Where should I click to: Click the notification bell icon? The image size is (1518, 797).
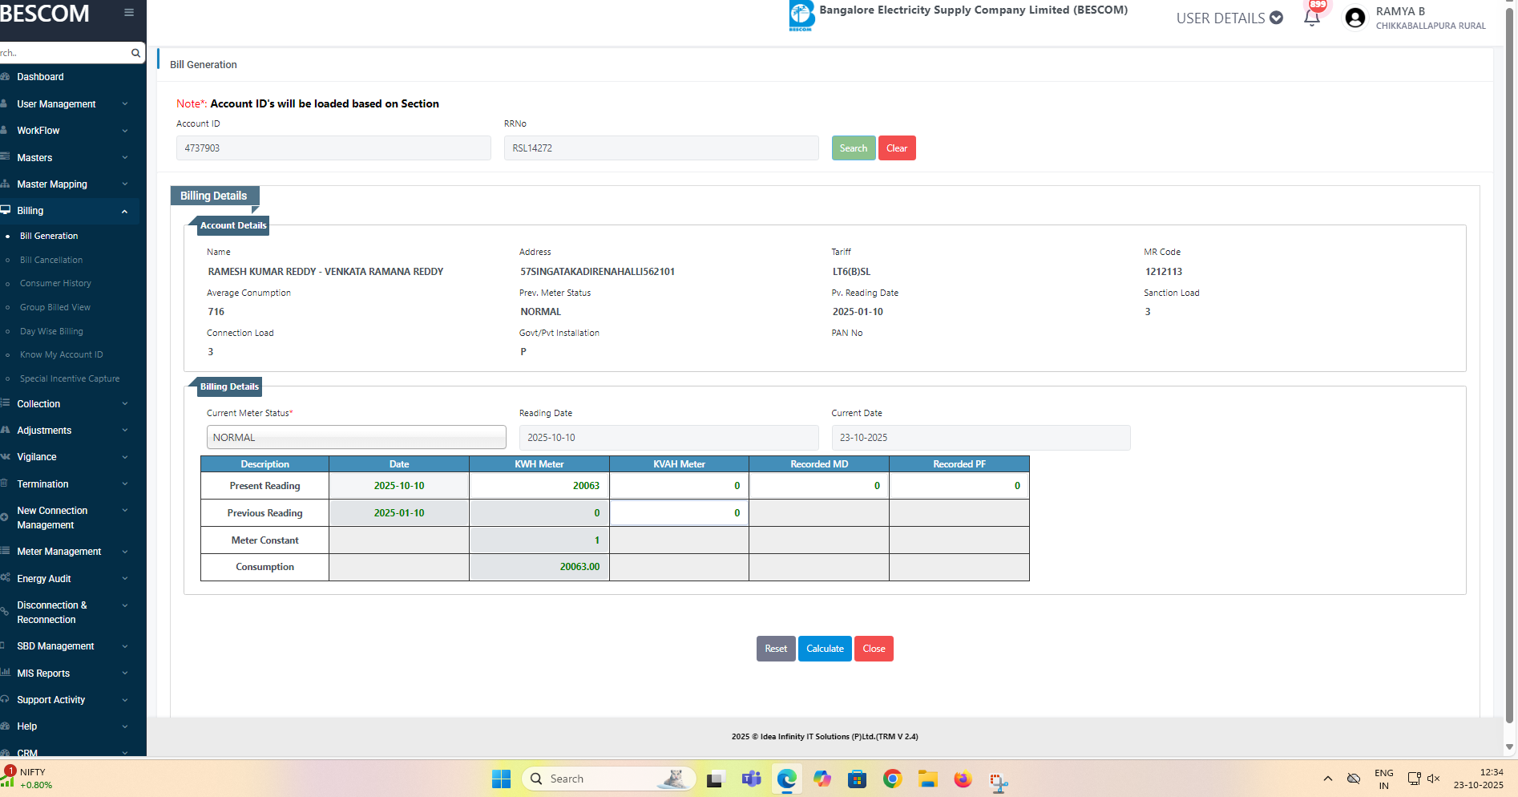pyautogui.click(x=1312, y=18)
